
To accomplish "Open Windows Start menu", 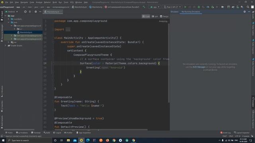I will [3, 140].
